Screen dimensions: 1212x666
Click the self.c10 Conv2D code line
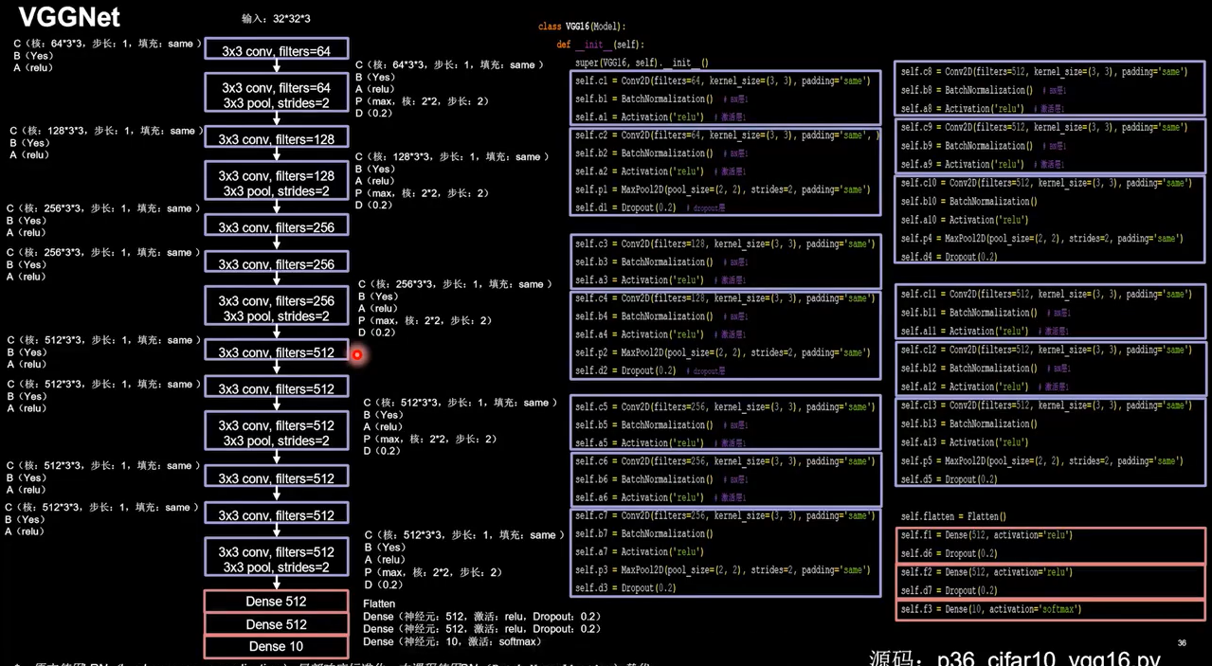point(1046,184)
